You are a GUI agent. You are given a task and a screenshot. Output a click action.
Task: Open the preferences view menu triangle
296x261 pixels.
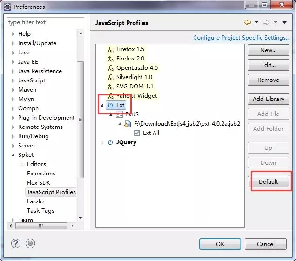284,22
